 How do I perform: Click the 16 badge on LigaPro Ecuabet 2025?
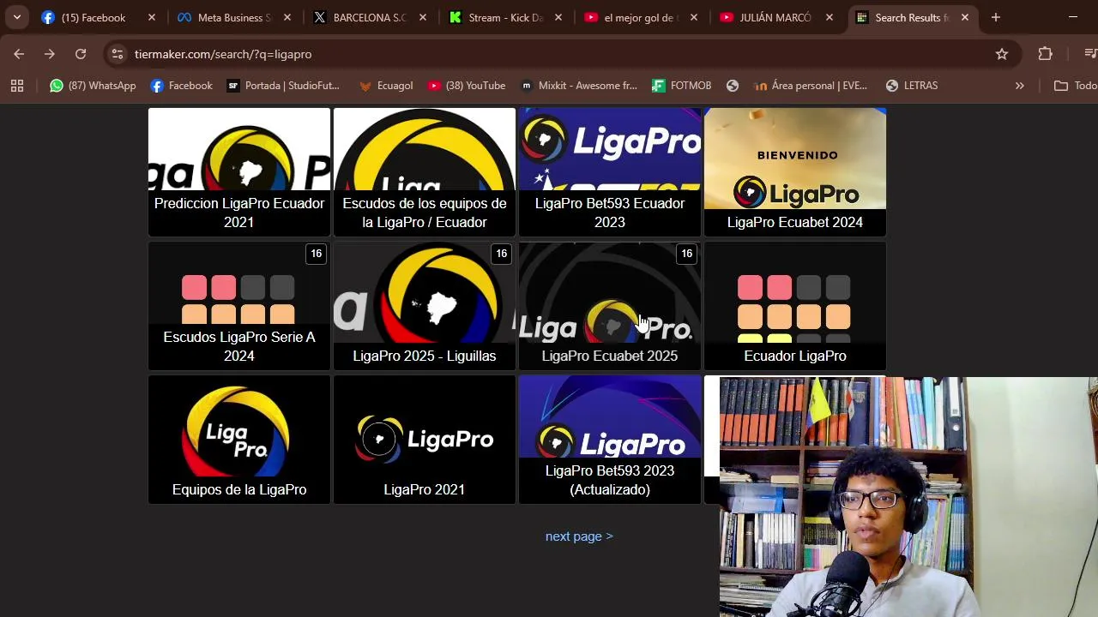click(686, 254)
